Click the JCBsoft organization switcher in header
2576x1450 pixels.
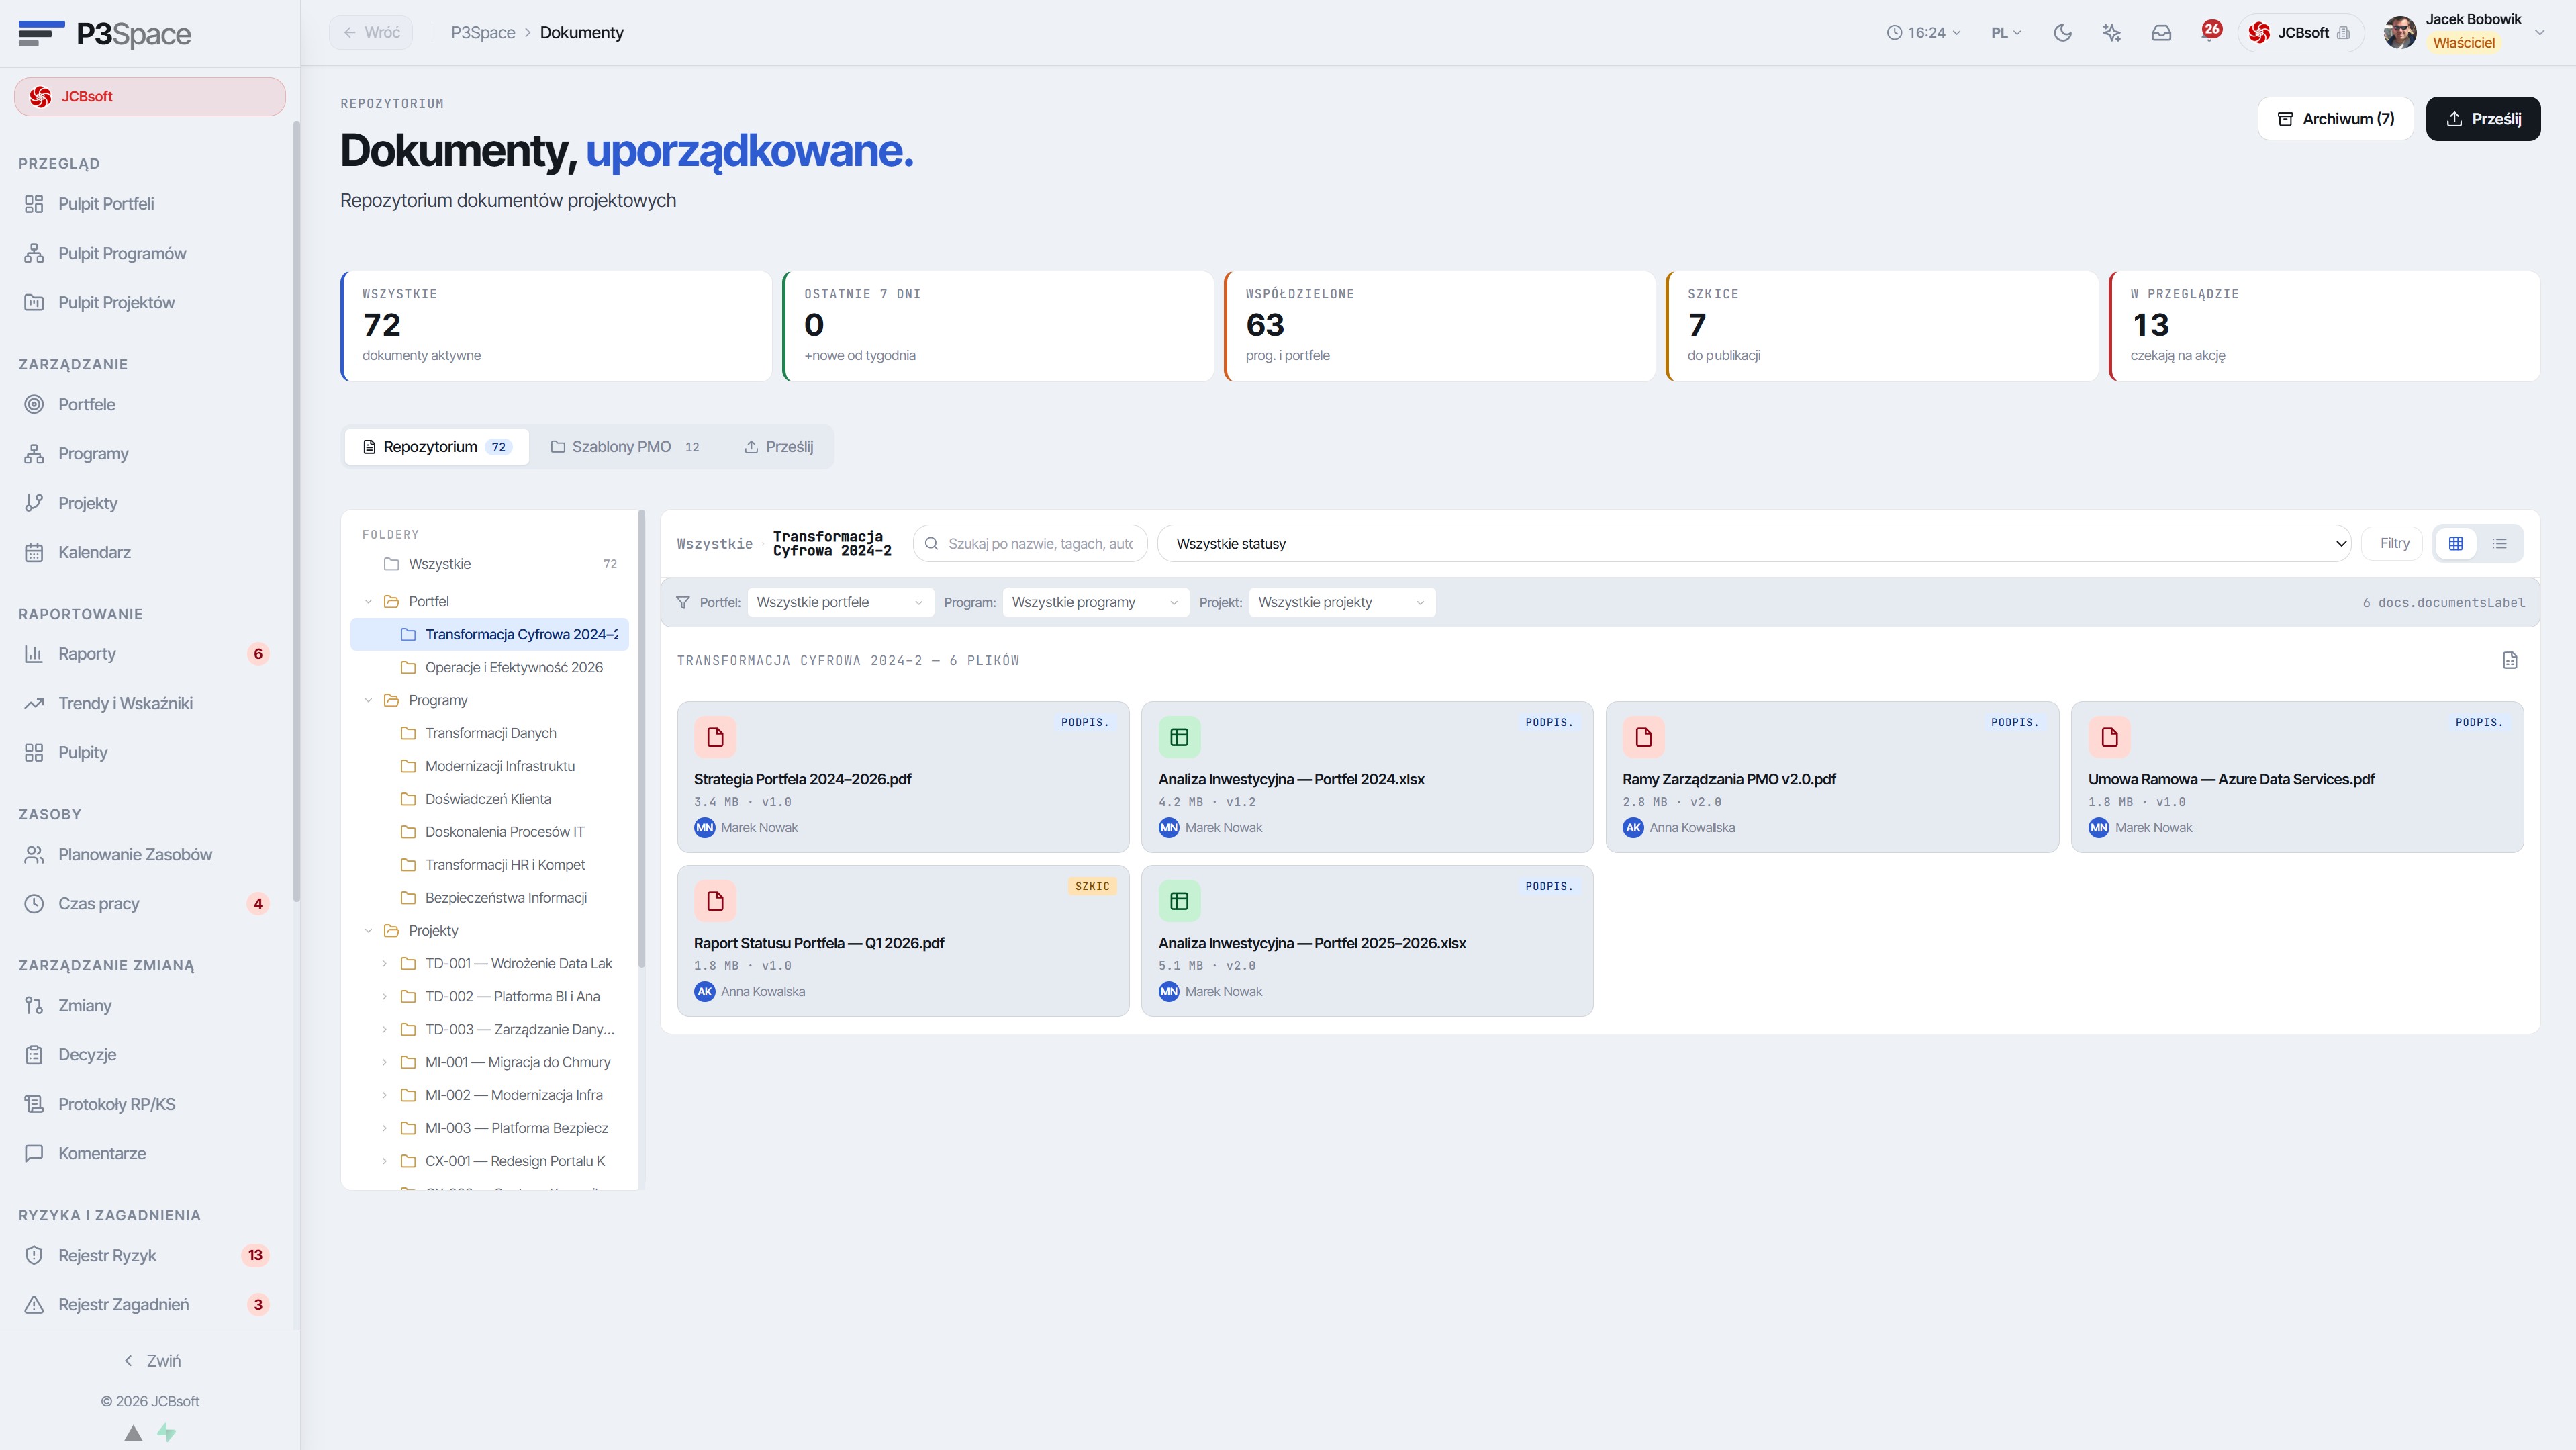point(2300,33)
